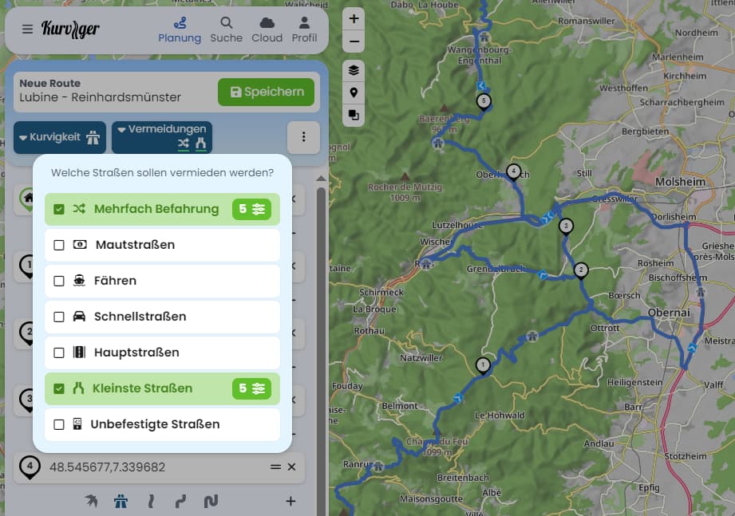Open the hamburger main menu
The width and height of the screenshot is (735, 516).
click(x=27, y=30)
